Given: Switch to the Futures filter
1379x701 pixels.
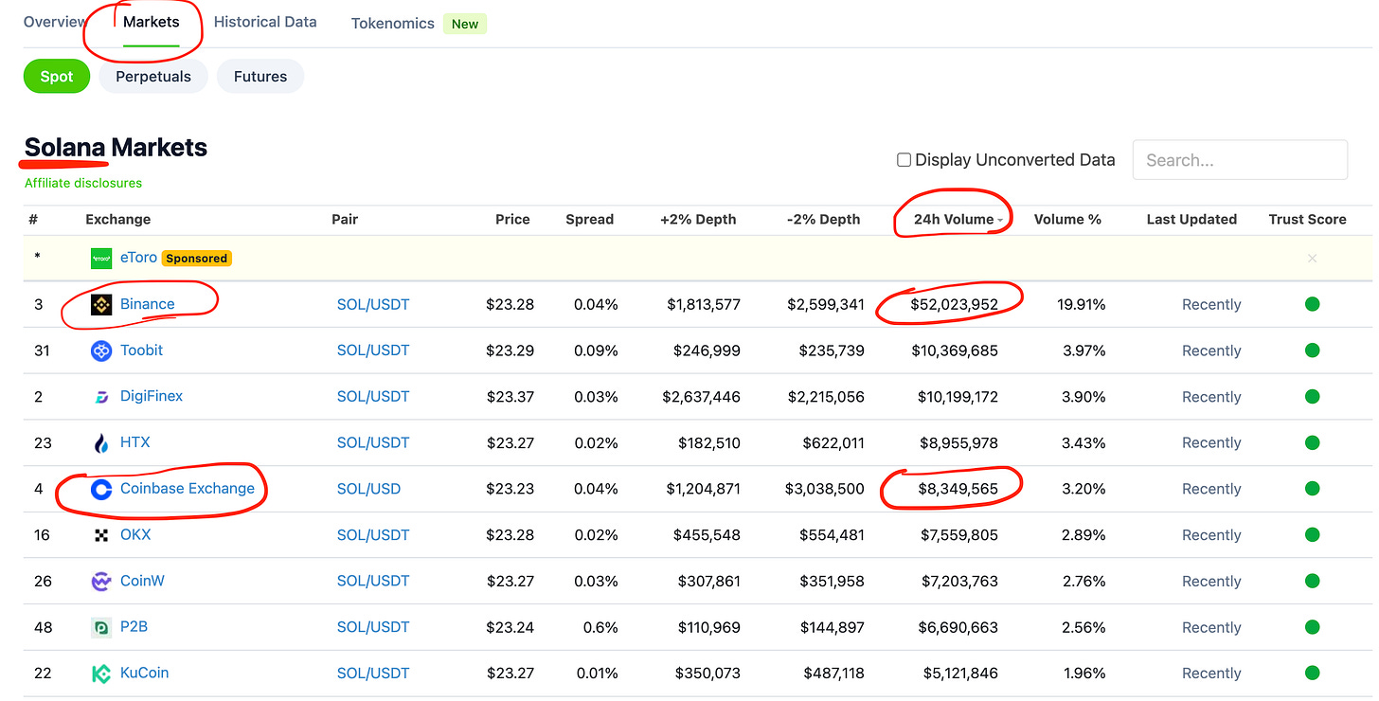Looking at the screenshot, I should pyautogui.click(x=260, y=77).
